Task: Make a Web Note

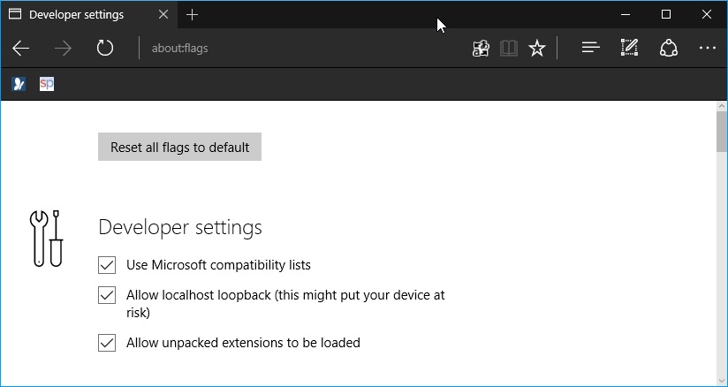Action: coord(629,48)
